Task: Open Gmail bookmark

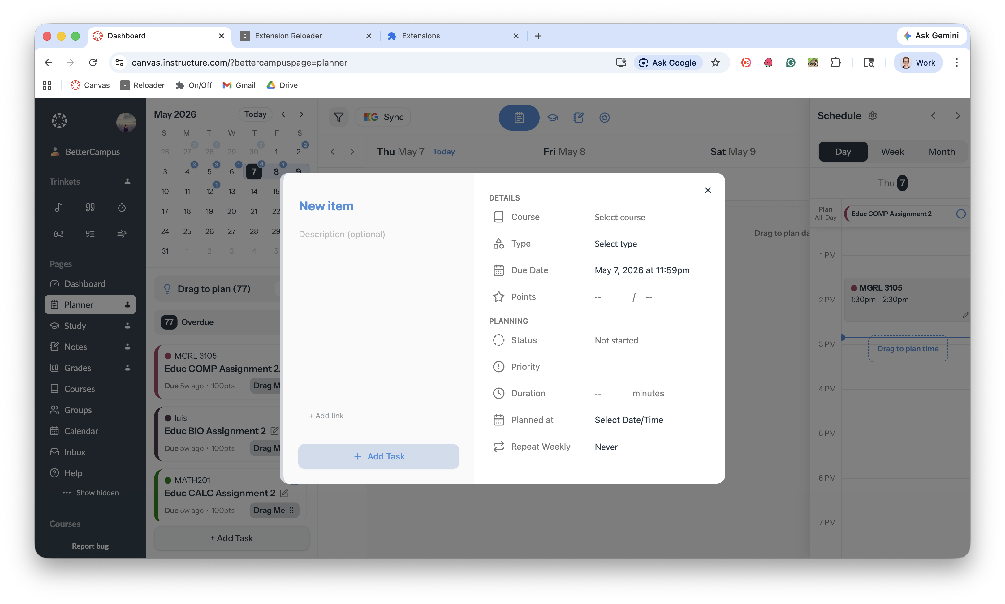Action: [x=239, y=85]
